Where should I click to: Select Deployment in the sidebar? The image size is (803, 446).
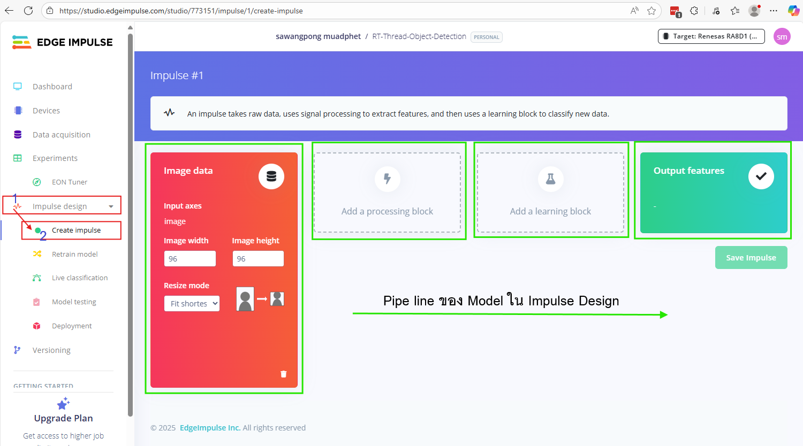(72, 326)
